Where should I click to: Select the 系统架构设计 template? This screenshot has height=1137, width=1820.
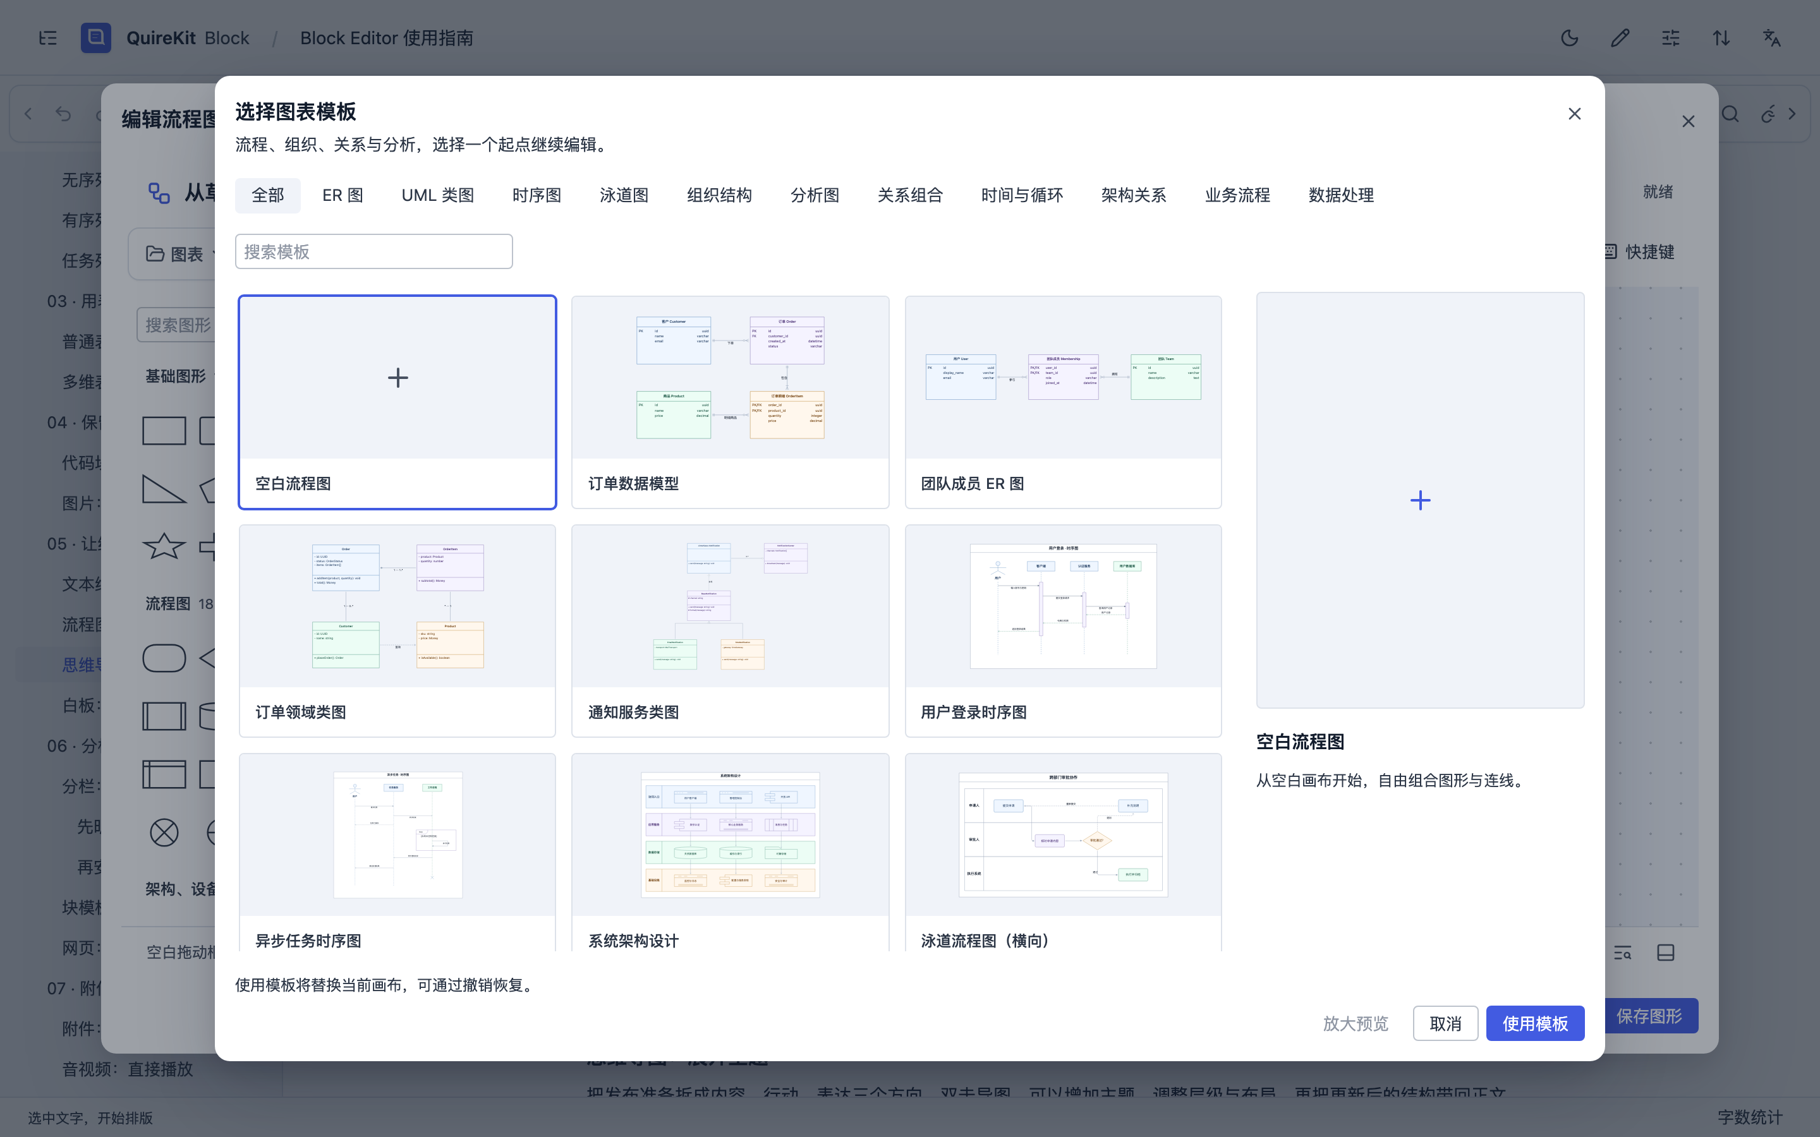point(731,853)
